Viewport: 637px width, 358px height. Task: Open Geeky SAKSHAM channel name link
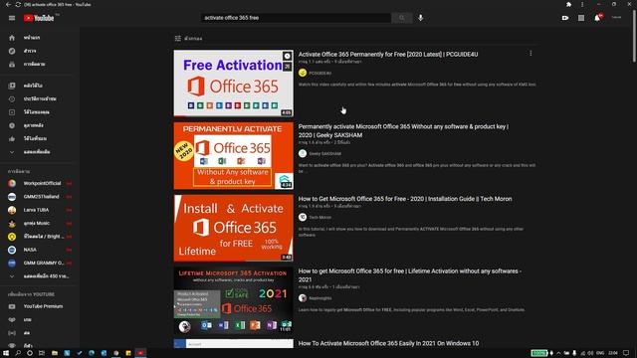(x=325, y=154)
